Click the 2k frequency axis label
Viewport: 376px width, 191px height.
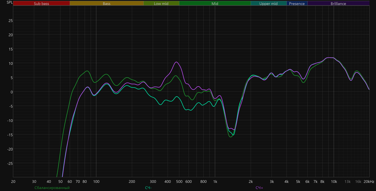(251, 182)
